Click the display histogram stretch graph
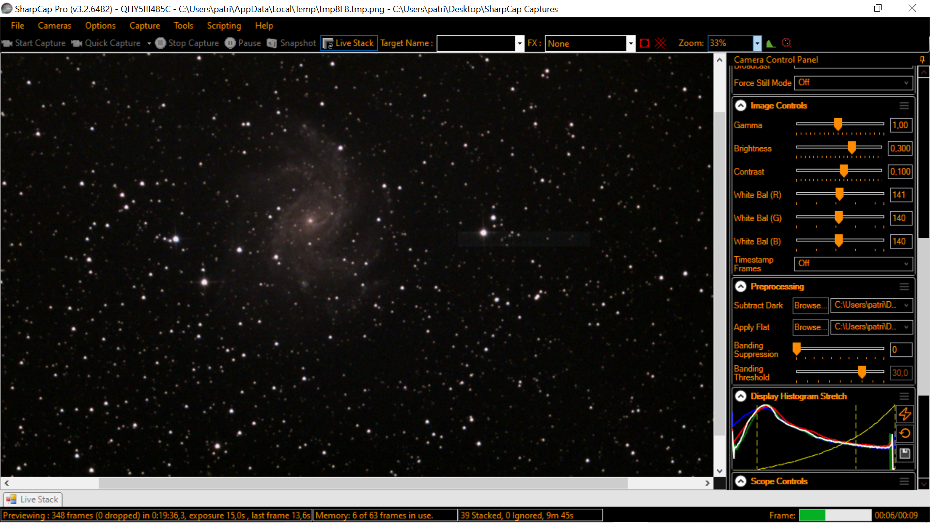Viewport: 930px width, 523px height. [814, 437]
